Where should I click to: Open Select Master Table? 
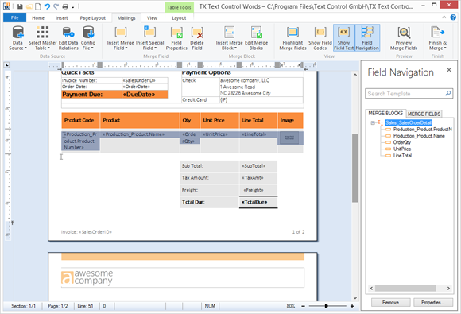(43, 38)
